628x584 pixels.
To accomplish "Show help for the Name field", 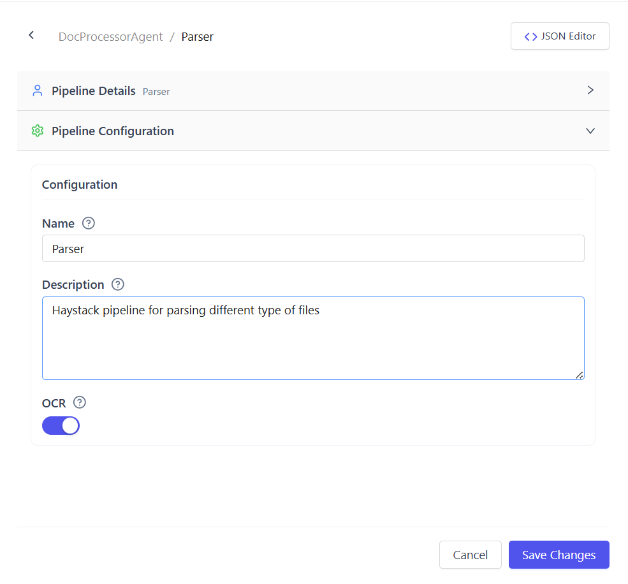I will coord(89,223).
